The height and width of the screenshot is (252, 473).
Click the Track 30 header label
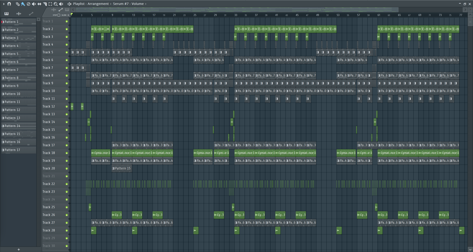(49, 246)
